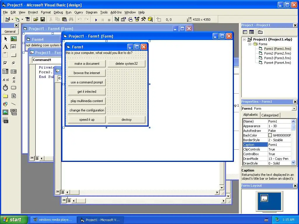Open the Format menu
The height and width of the screenshot is (224, 299).
click(46, 12)
